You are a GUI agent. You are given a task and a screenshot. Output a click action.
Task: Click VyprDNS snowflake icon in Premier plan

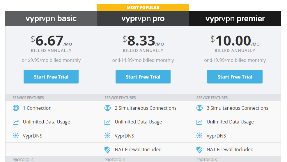[x=199, y=135]
